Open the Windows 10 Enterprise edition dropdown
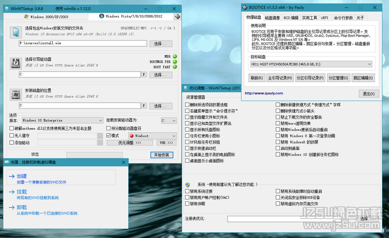The height and width of the screenshot is (238, 389). [62, 120]
